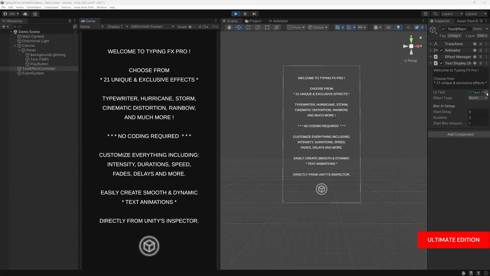Select the Hand (View) tool in Scene toolbar

pyautogui.click(x=229, y=27)
